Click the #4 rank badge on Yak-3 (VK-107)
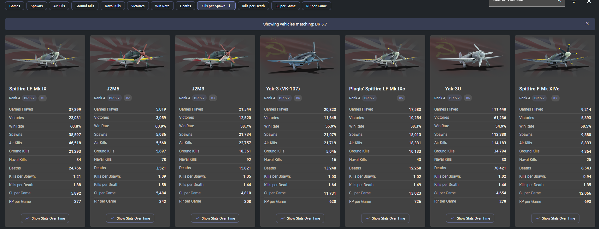 click(x=298, y=98)
